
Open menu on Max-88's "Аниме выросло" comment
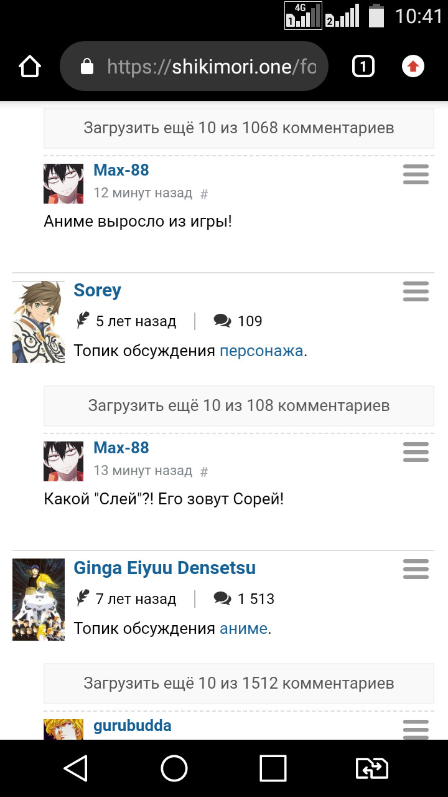pyautogui.click(x=416, y=174)
